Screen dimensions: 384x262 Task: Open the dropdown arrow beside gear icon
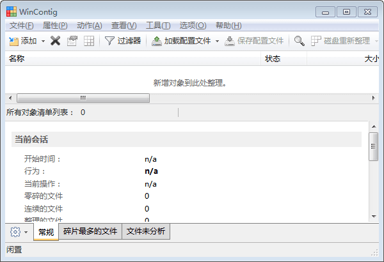tap(26, 232)
